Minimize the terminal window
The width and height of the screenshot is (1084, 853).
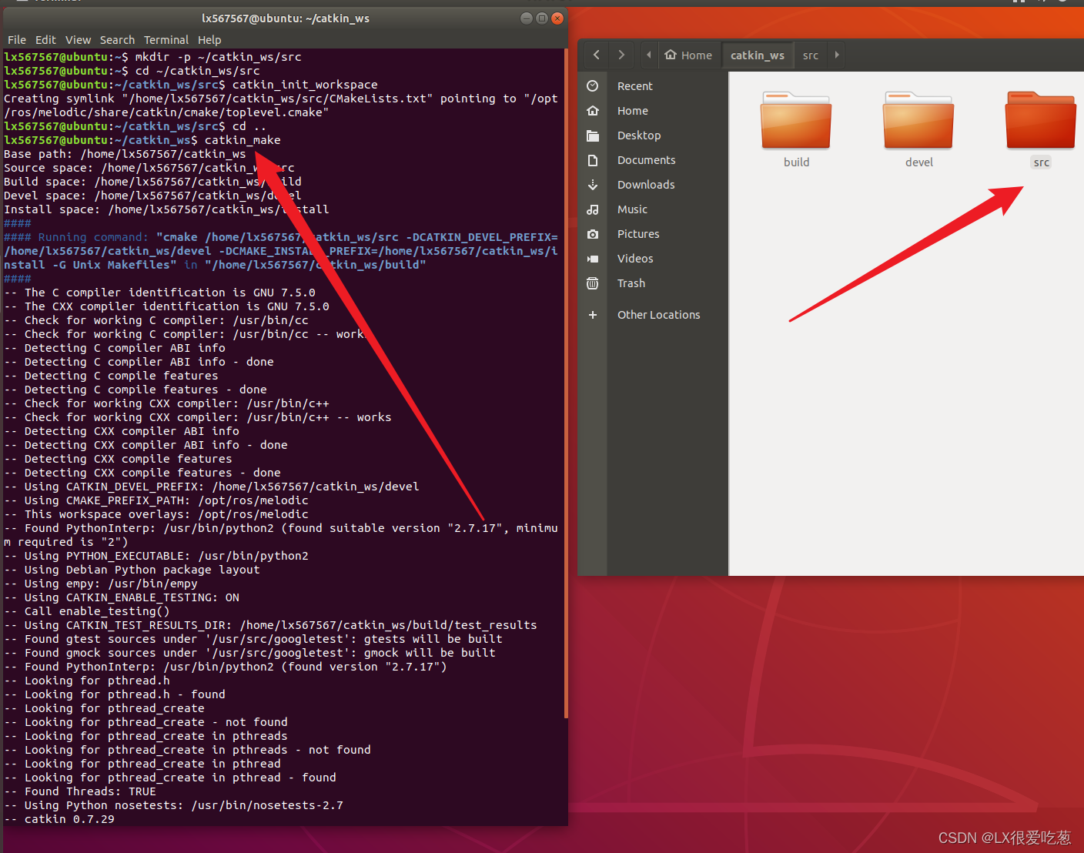527,18
